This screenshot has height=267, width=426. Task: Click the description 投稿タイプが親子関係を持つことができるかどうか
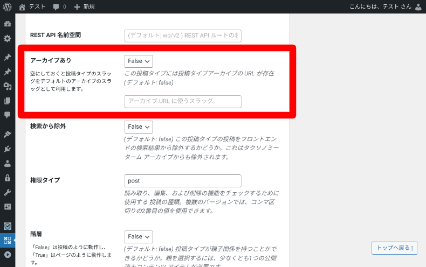(200, 256)
